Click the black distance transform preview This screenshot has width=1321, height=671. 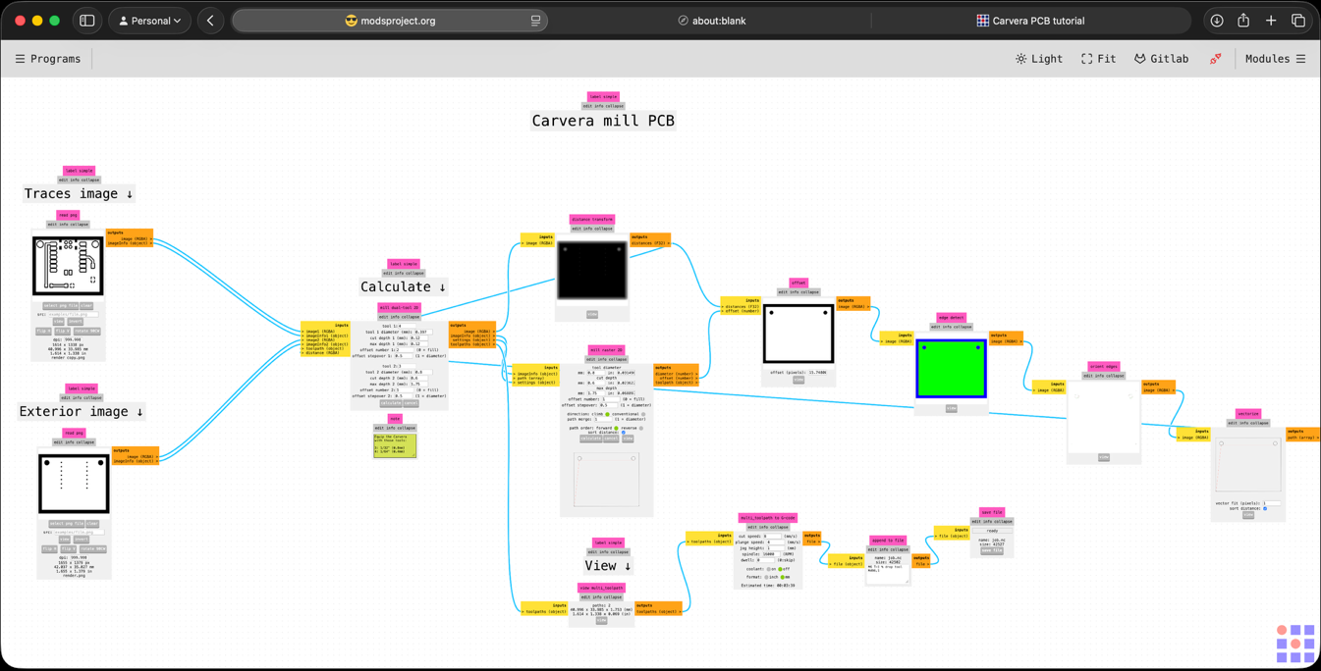[592, 271]
